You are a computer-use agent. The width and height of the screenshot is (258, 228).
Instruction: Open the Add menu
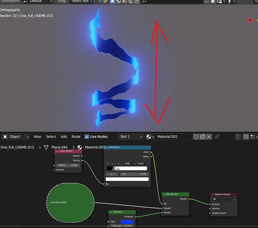click(x=64, y=137)
